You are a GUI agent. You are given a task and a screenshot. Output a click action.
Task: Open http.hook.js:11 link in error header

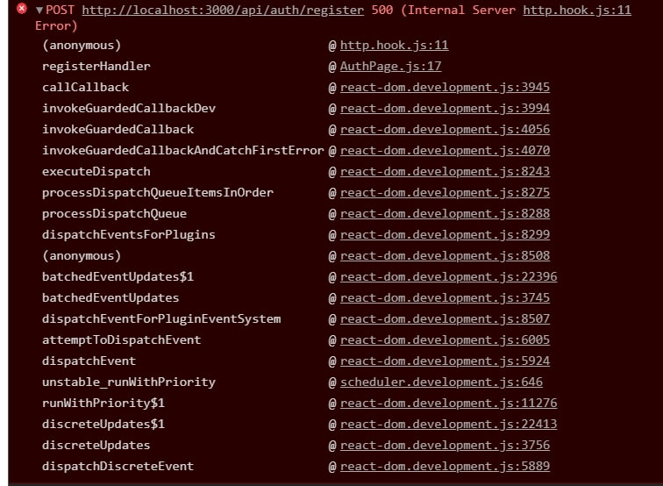(x=576, y=11)
